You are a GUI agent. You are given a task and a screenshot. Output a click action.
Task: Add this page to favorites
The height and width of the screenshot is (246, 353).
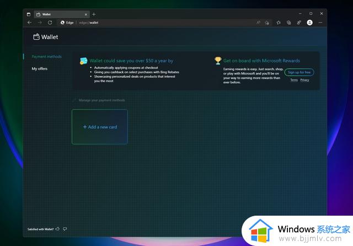coord(267,23)
